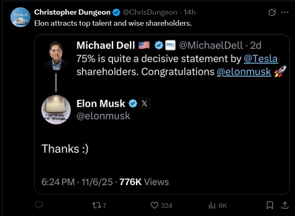Click the Elon Musk display name

101,104
